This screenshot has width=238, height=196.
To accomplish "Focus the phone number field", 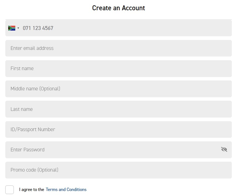I will [118, 28].
